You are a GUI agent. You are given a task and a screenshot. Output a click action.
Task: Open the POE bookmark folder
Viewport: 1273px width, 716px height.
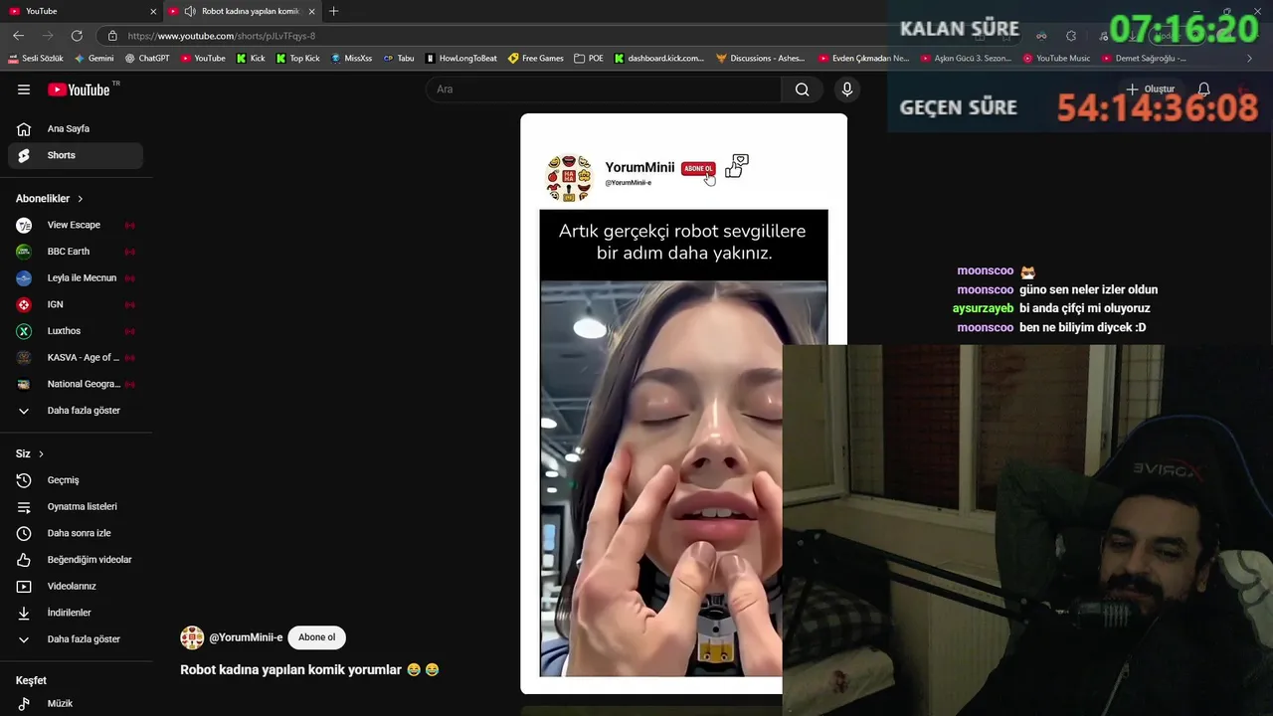589,59
